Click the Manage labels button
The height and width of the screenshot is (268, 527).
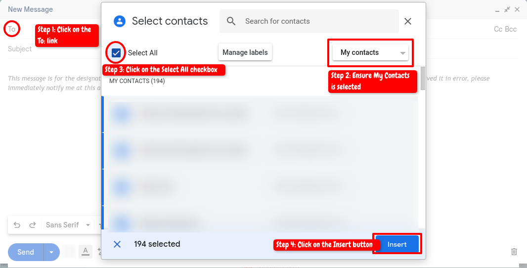[x=245, y=52]
